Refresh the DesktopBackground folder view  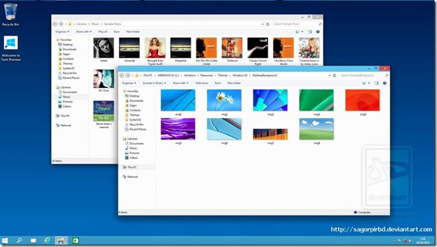tap(334, 75)
